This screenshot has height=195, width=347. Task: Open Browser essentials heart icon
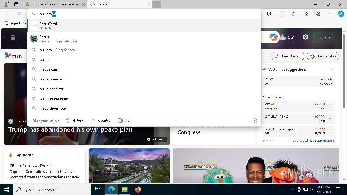click(318, 14)
